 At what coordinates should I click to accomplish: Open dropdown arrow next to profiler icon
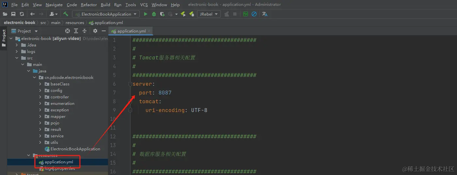(176, 14)
